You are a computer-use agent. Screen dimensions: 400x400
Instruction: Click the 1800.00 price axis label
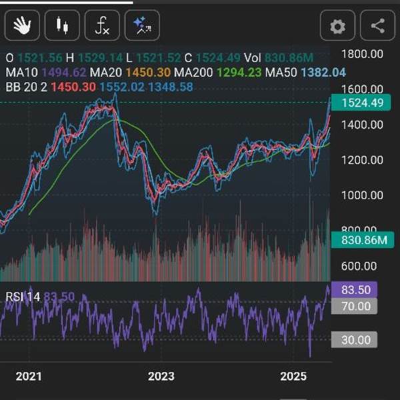[x=362, y=54]
